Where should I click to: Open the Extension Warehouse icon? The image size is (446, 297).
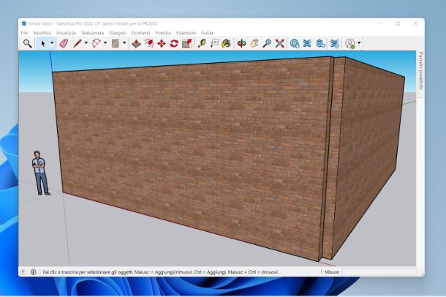pos(307,44)
